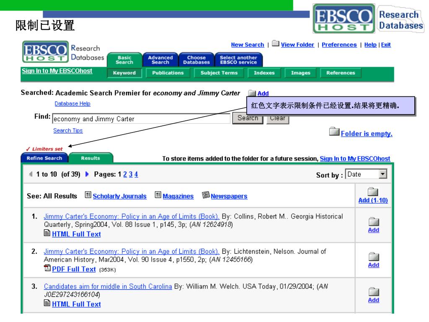Go to next results with blue arrow

point(87,174)
